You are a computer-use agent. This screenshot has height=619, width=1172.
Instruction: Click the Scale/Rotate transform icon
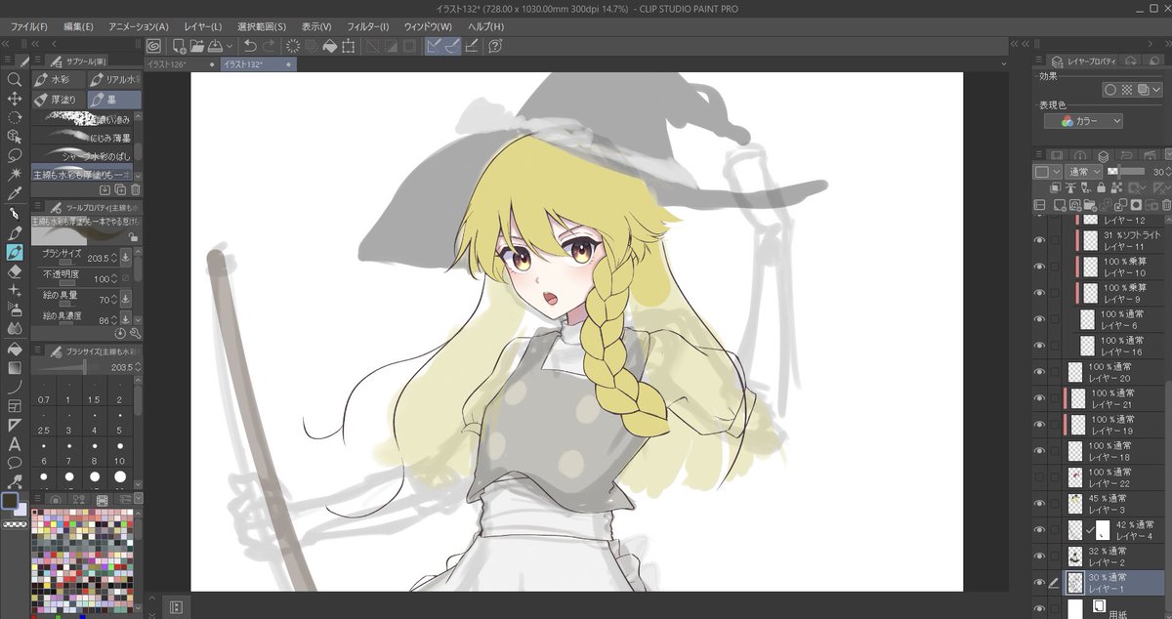(x=348, y=46)
